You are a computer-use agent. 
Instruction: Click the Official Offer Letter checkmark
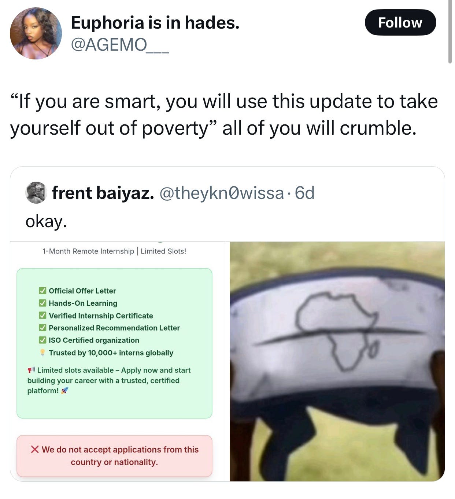tap(43, 291)
